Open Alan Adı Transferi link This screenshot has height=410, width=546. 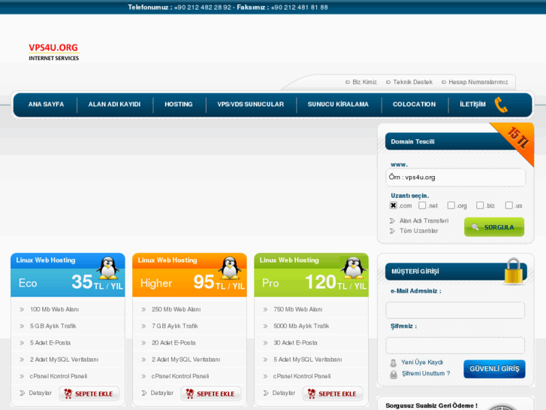click(x=424, y=221)
